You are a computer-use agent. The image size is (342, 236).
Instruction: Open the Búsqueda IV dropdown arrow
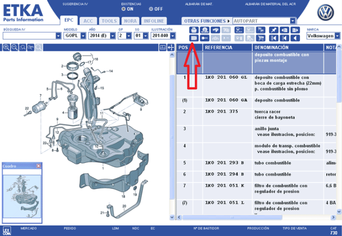(58, 36)
